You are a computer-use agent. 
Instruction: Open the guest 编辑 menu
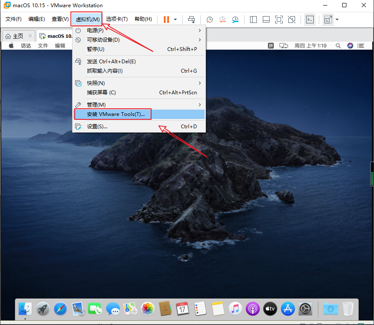[x=60, y=45]
